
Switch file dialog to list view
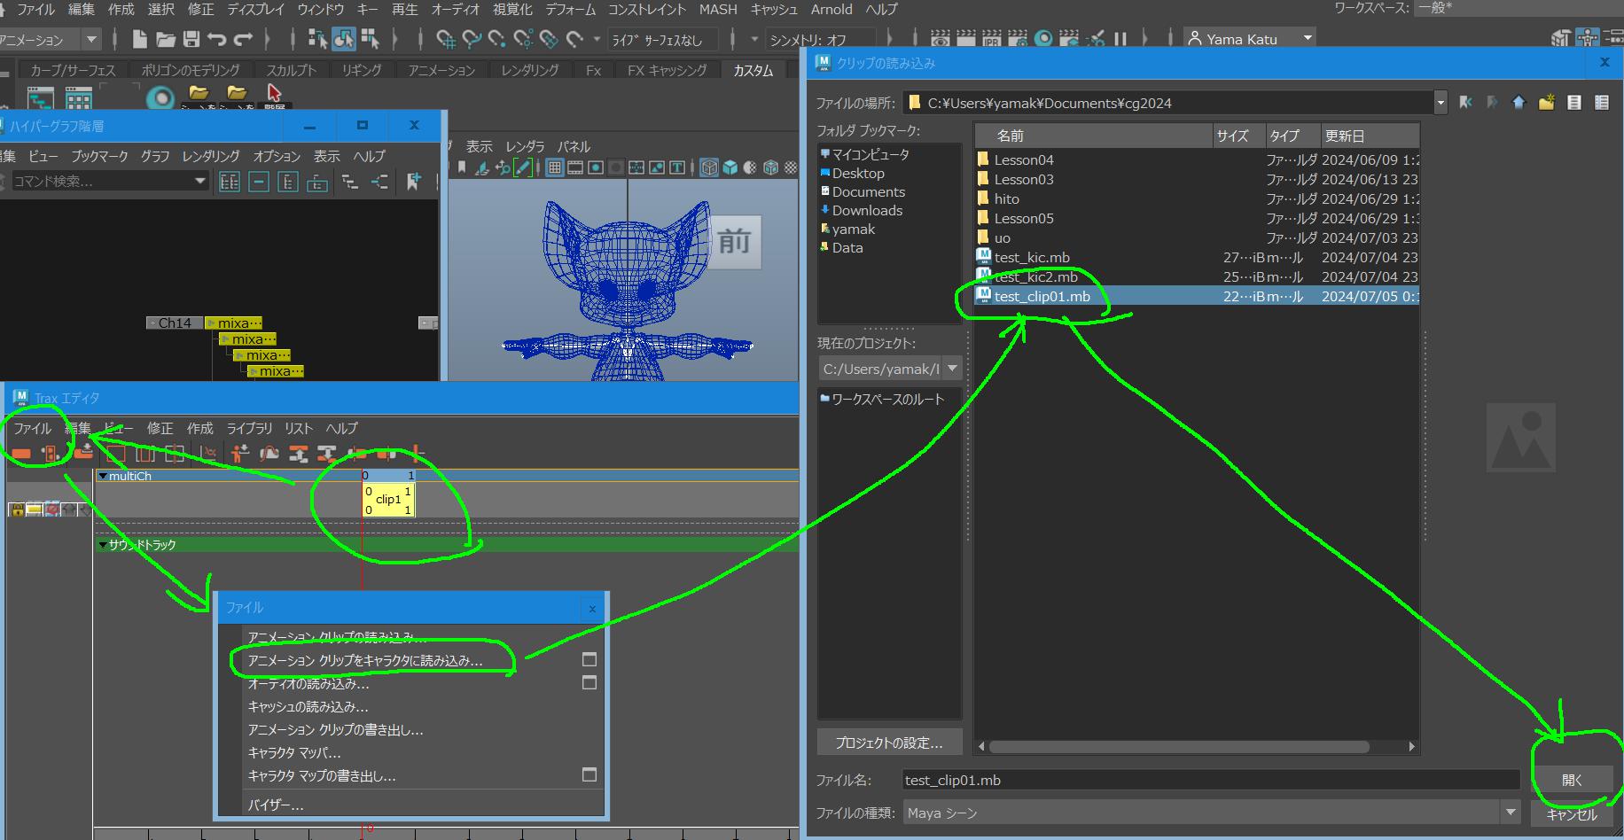pos(1574,103)
